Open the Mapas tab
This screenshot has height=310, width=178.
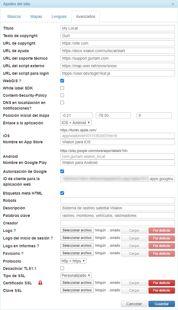pos(36,16)
